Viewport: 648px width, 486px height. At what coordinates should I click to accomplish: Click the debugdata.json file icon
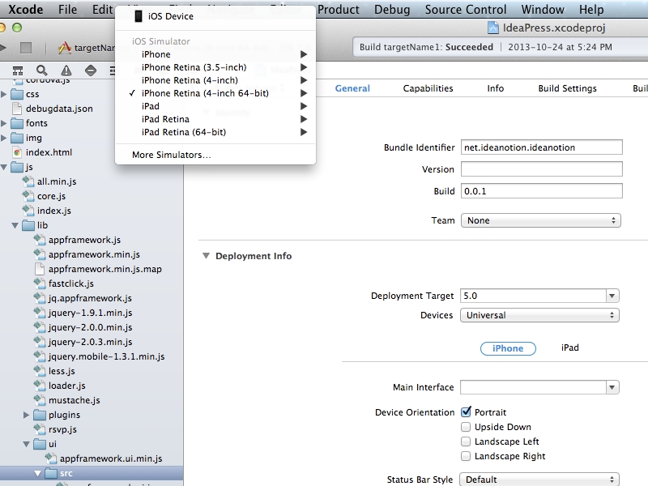coord(17,109)
